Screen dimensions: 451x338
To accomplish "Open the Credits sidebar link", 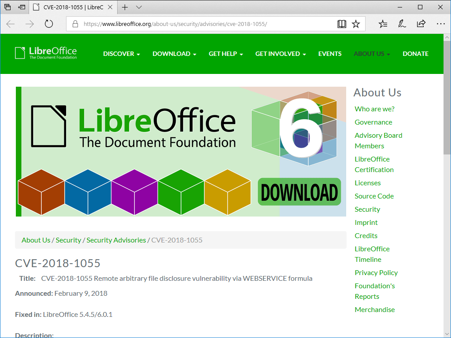I will pos(366,236).
